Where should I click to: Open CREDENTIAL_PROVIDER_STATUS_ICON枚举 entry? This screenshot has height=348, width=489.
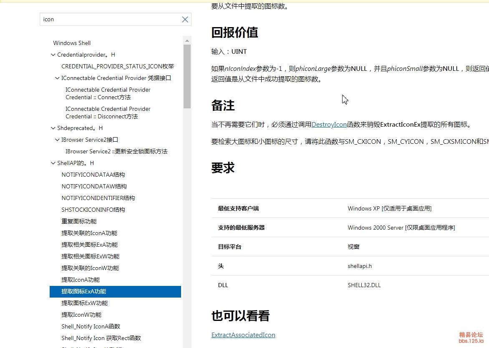[118, 66]
